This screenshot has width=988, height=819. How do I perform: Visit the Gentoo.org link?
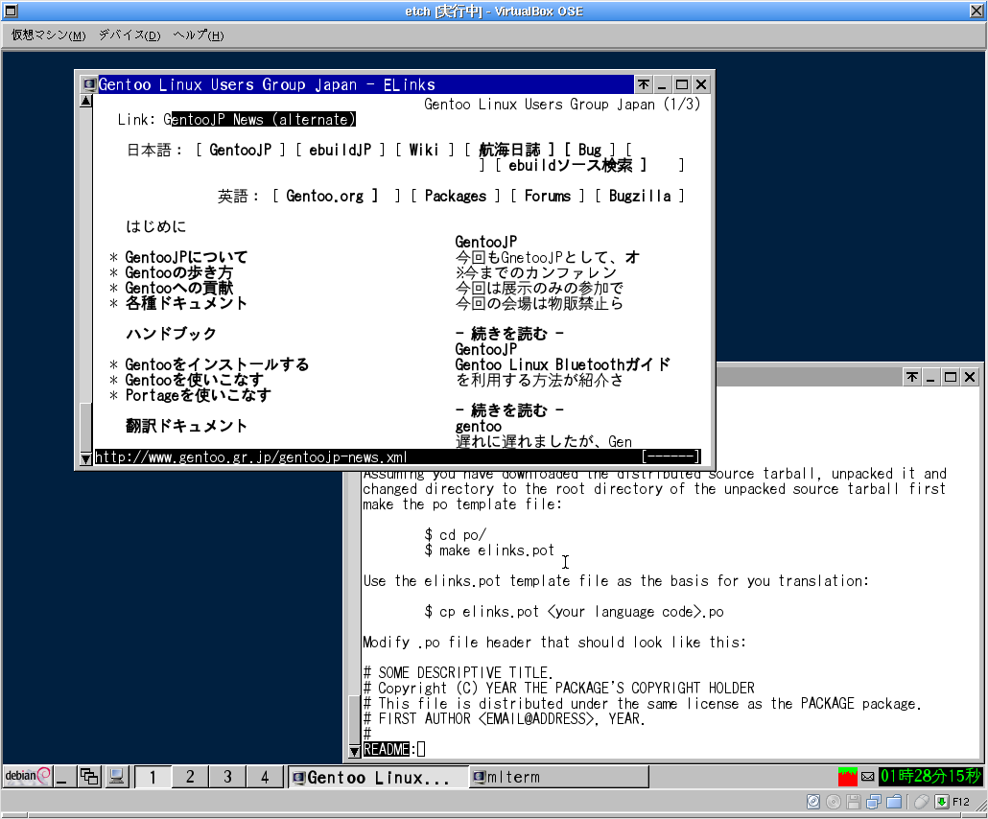(325, 196)
